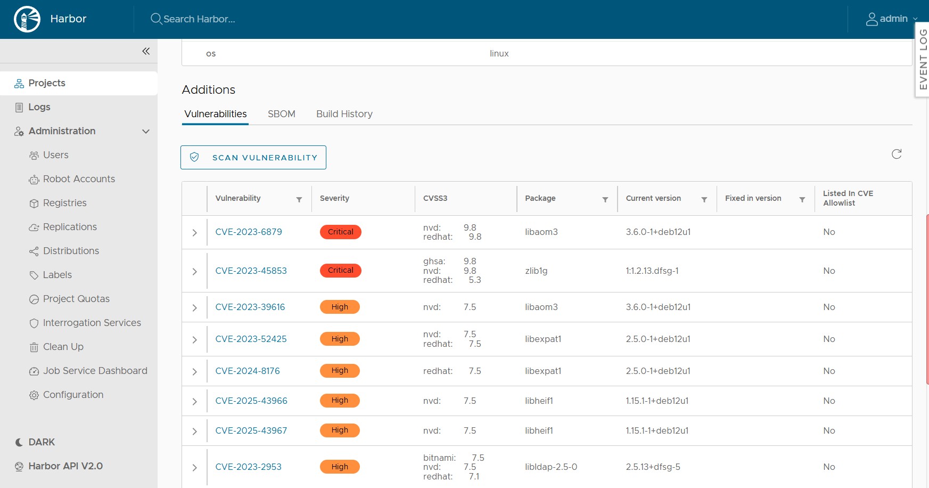Click the Harbor lighthouse logo

tap(27, 19)
